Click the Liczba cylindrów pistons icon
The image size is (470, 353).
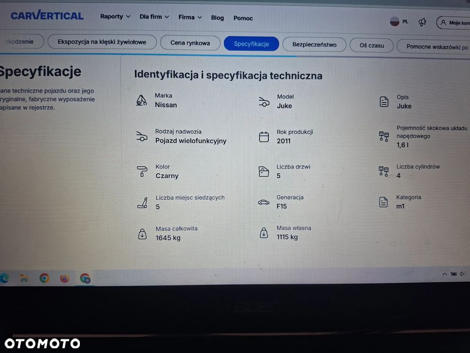tap(384, 171)
